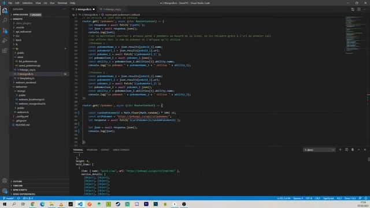370x208 pixels.
Task: Change indentation Spaces: 4 setting
Action: click(298, 198)
